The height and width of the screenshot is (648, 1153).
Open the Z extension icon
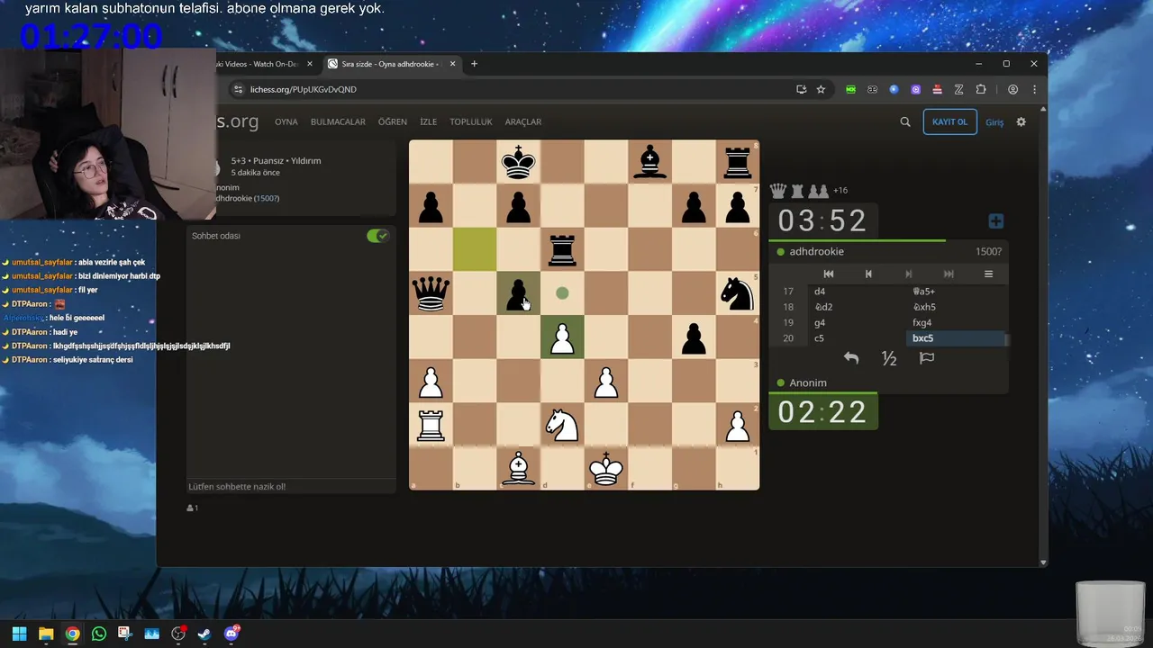[959, 89]
